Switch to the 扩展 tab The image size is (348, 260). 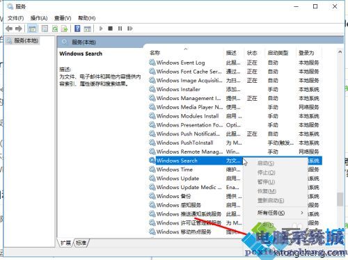[x=65, y=243]
